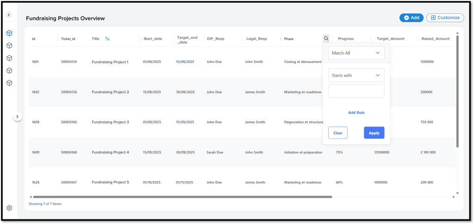This screenshot has height=224, width=474.
Task: Click the horizontal scrollbar under the table
Action: (x=183, y=197)
